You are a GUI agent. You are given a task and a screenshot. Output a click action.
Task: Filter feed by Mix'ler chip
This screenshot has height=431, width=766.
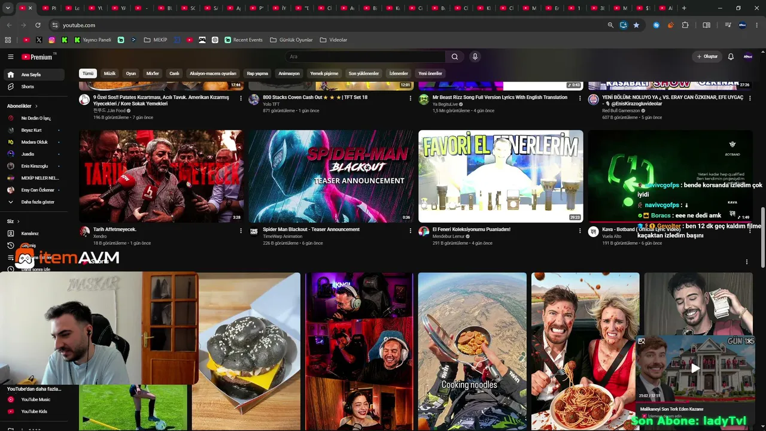(x=153, y=74)
